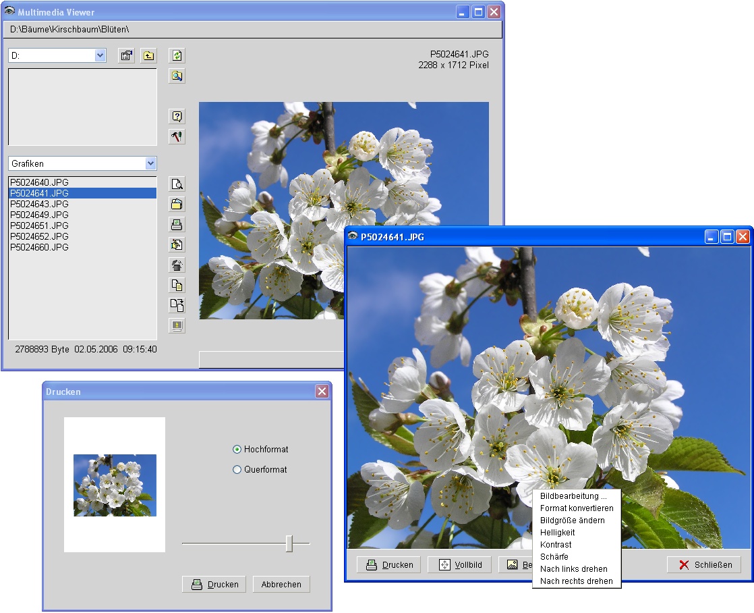Choose Format konvertieren from the context menu
Screen dimensions: 754x613
coord(577,508)
